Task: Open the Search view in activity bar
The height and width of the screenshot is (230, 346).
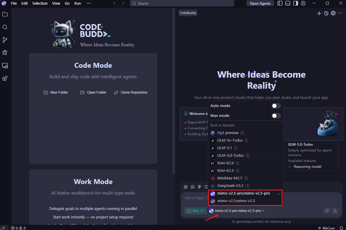Action: point(5,27)
